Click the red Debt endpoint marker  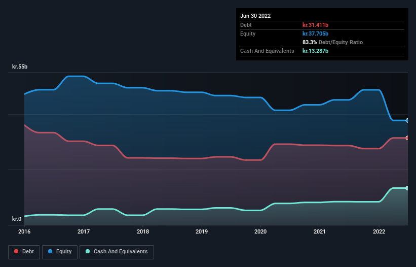pyautogui.click(x=407, y=138)
